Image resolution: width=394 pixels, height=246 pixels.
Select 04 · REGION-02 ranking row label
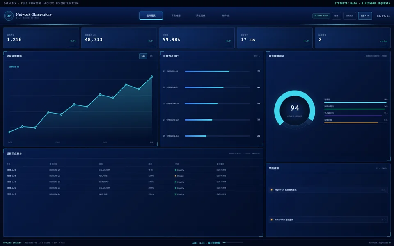171,120
